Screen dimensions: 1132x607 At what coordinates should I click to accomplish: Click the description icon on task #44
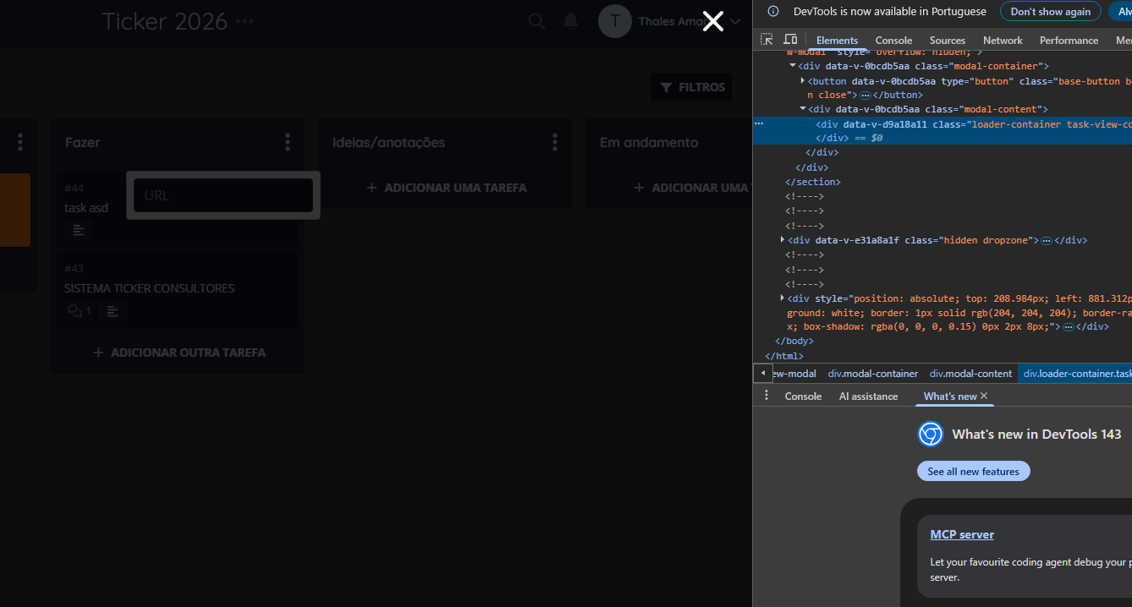click(x=79, y=230)
